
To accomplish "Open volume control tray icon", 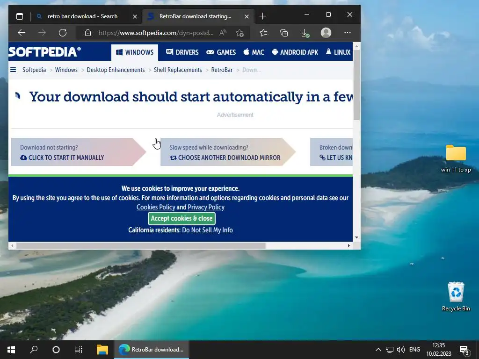I will point(401,350).
